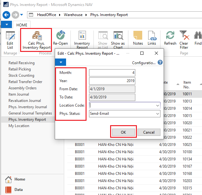Click Cancel in the dialog
The height and width of the screenshot is (195, 202).
pyautogui.click(x=149, y=132)
